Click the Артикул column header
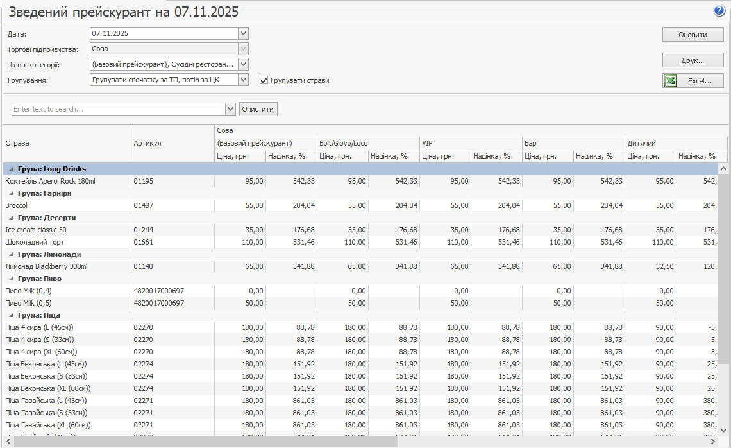The height and width of the screenshot is (448, 731). pos(172,143)
